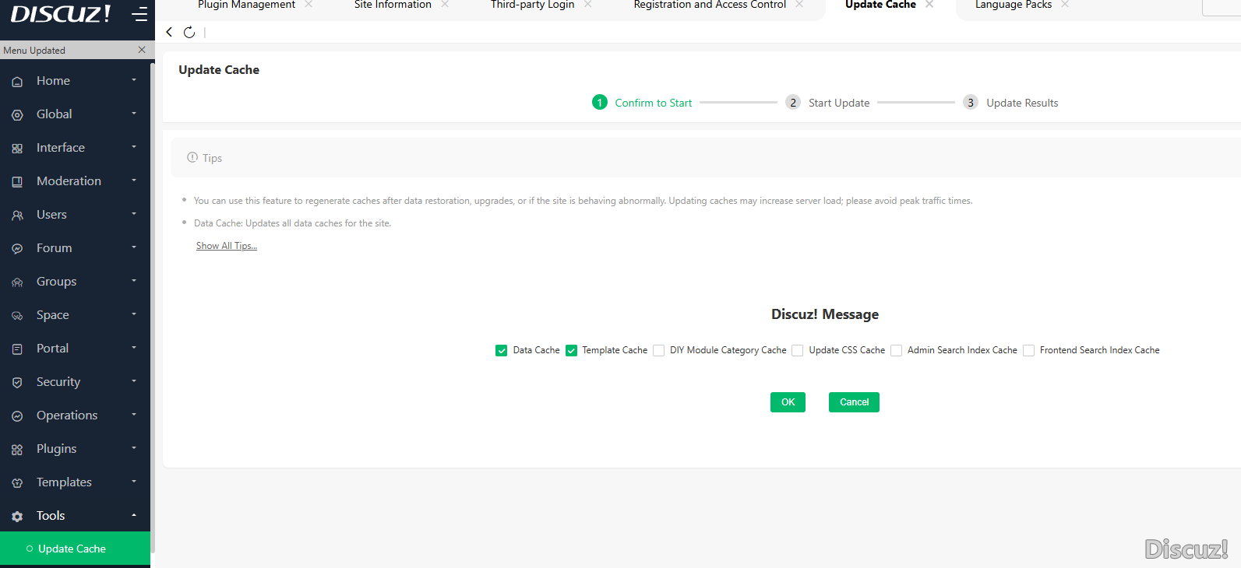Click the hamburger menu collapse icon
This screenshot has width=1241, height=568.
[139, 15]
